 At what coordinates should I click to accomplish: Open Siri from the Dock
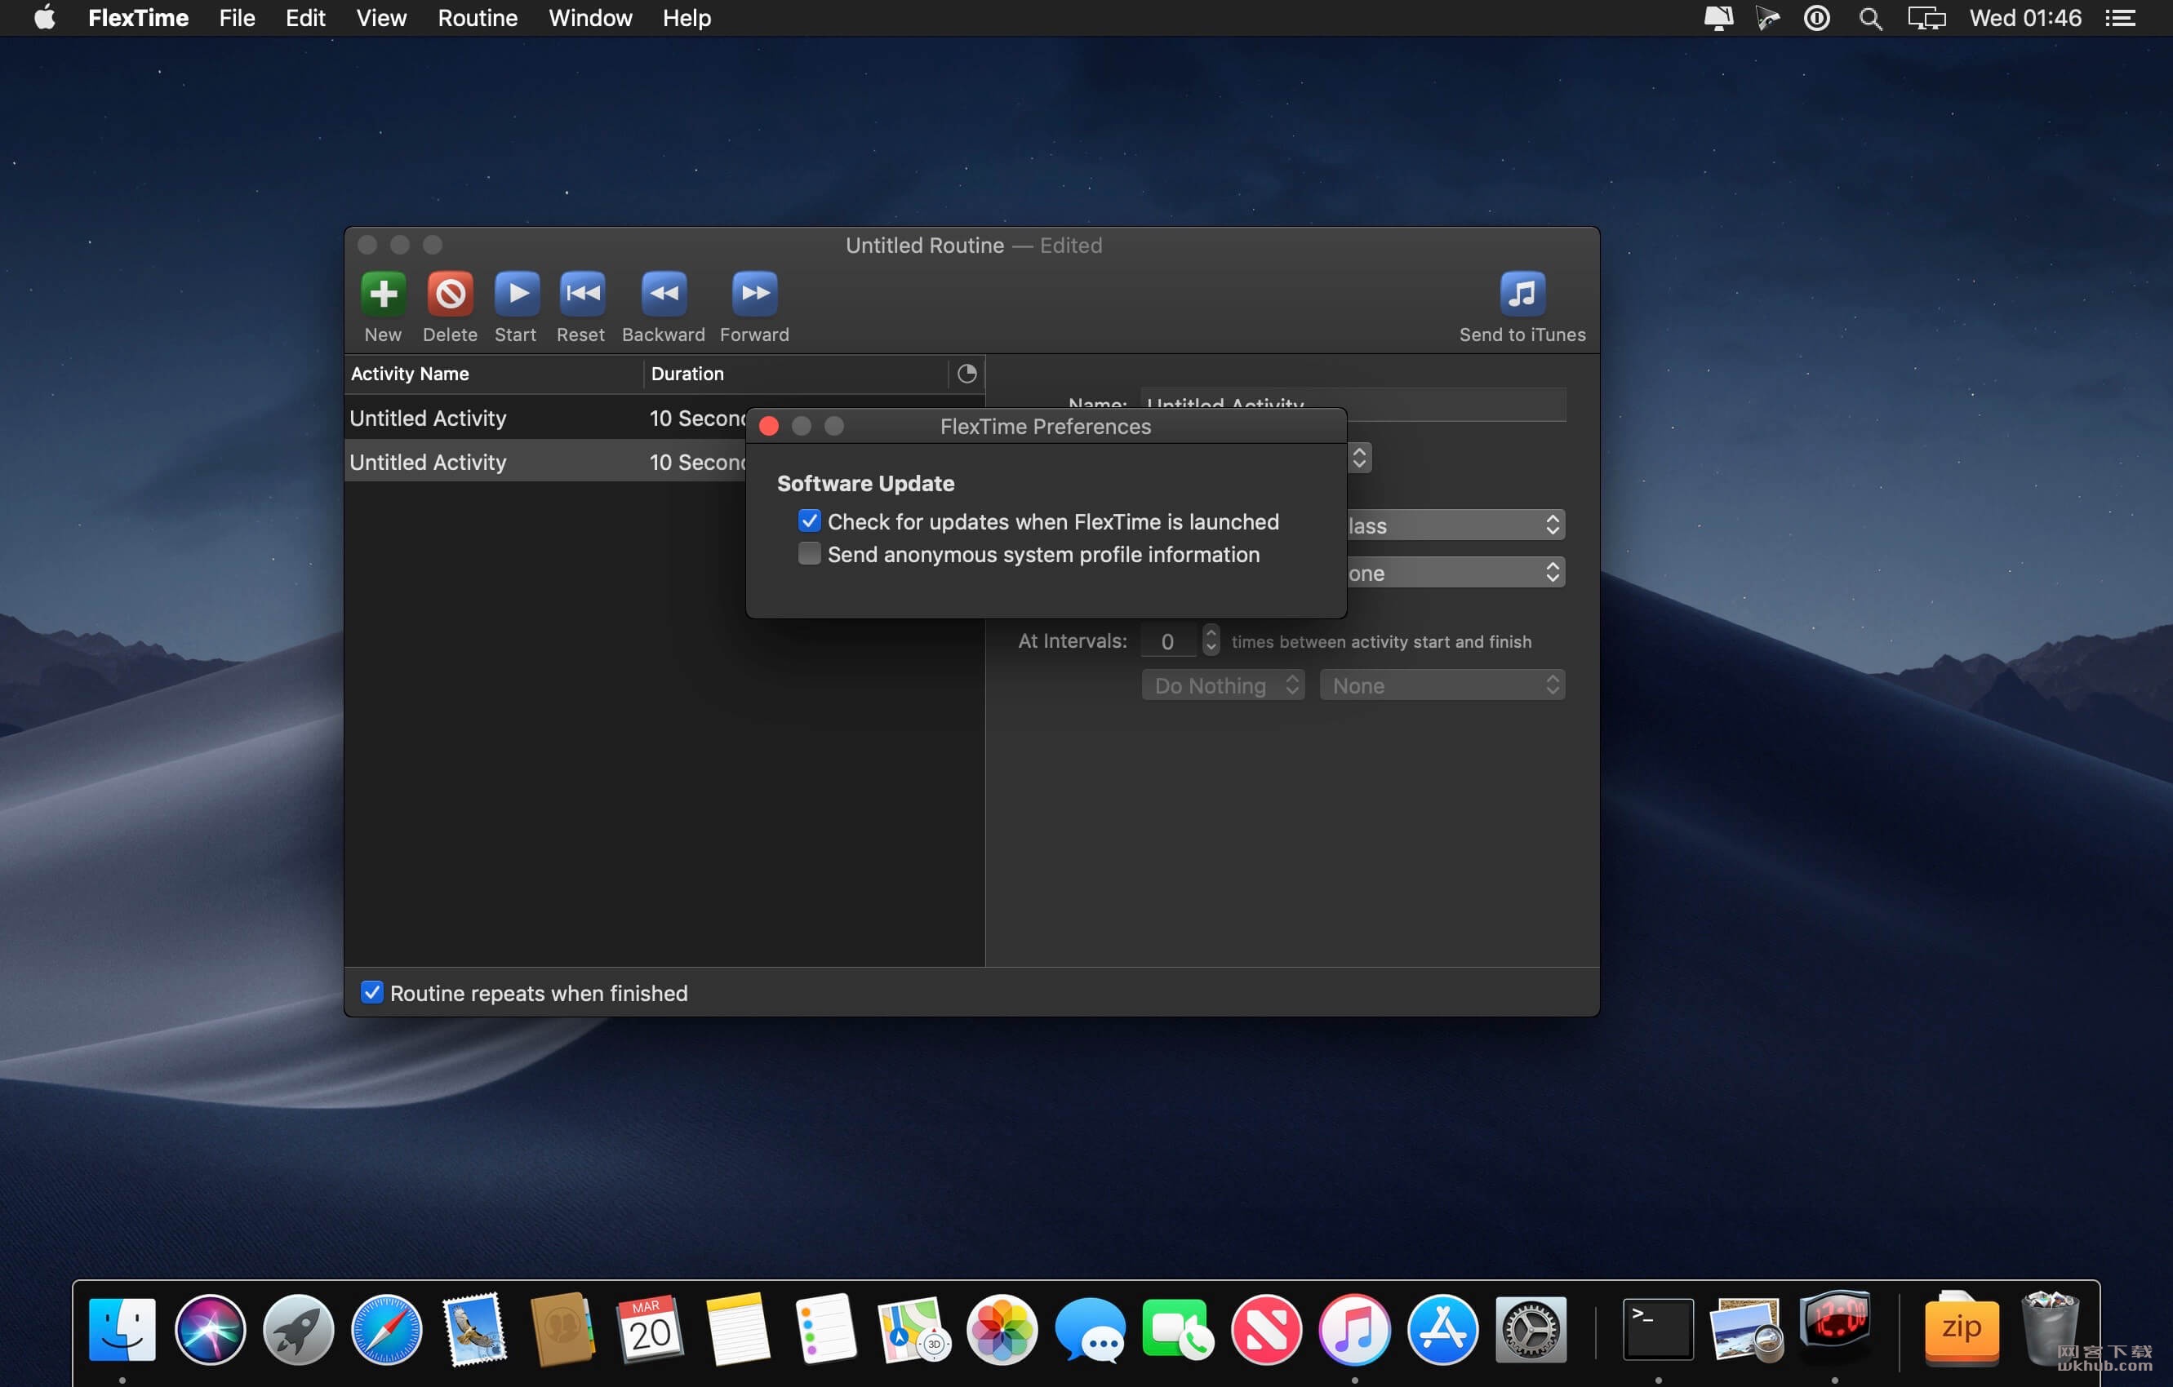211,1329
